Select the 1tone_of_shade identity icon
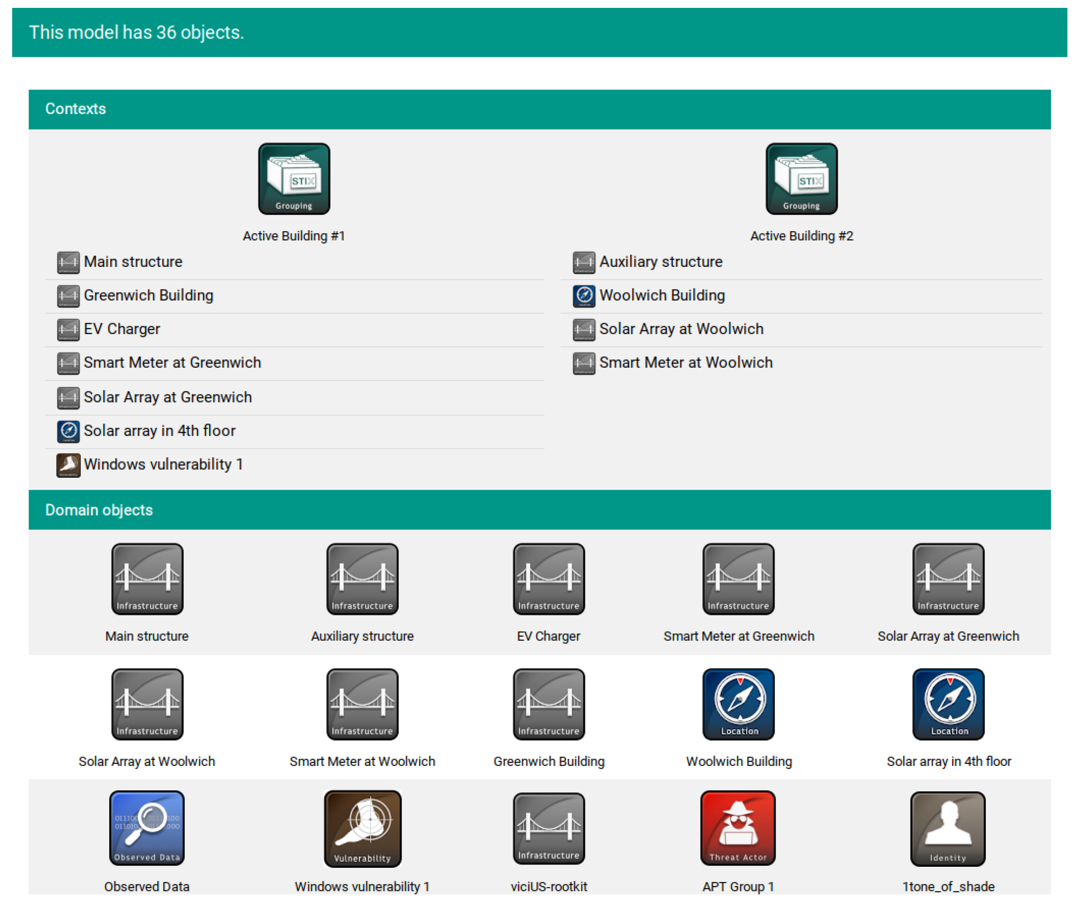 [x=947, y=827]
